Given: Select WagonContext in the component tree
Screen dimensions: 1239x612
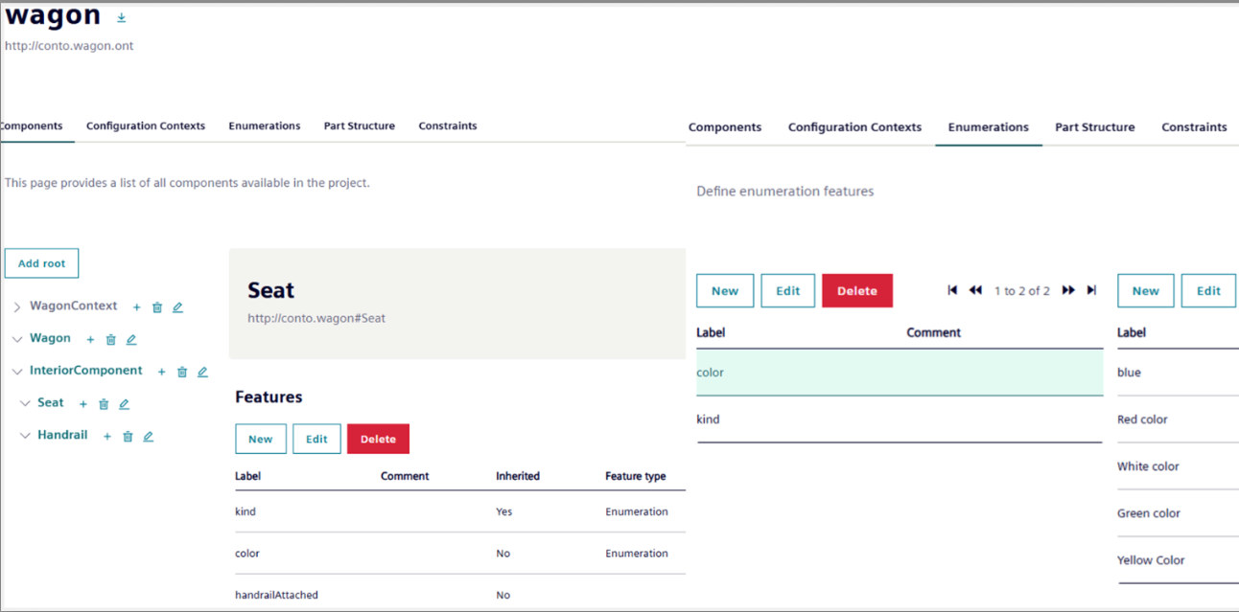Looking at the screenshot, I should 73,306.
